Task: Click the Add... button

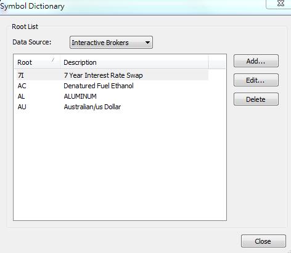Action: click(256, 61)
